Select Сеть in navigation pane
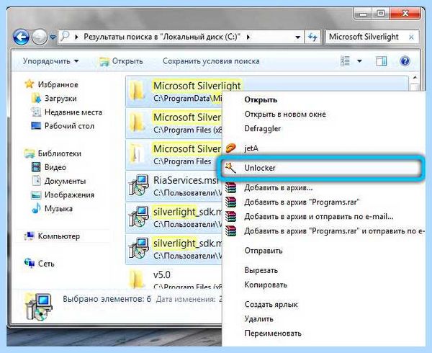Viewport: 432px width, 353px height. click(46, 264)
